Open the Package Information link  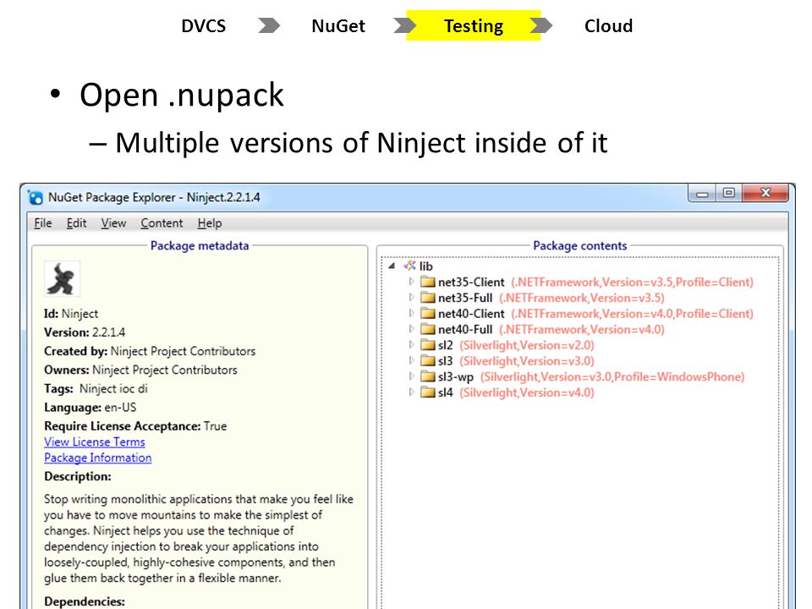(98, 458)
